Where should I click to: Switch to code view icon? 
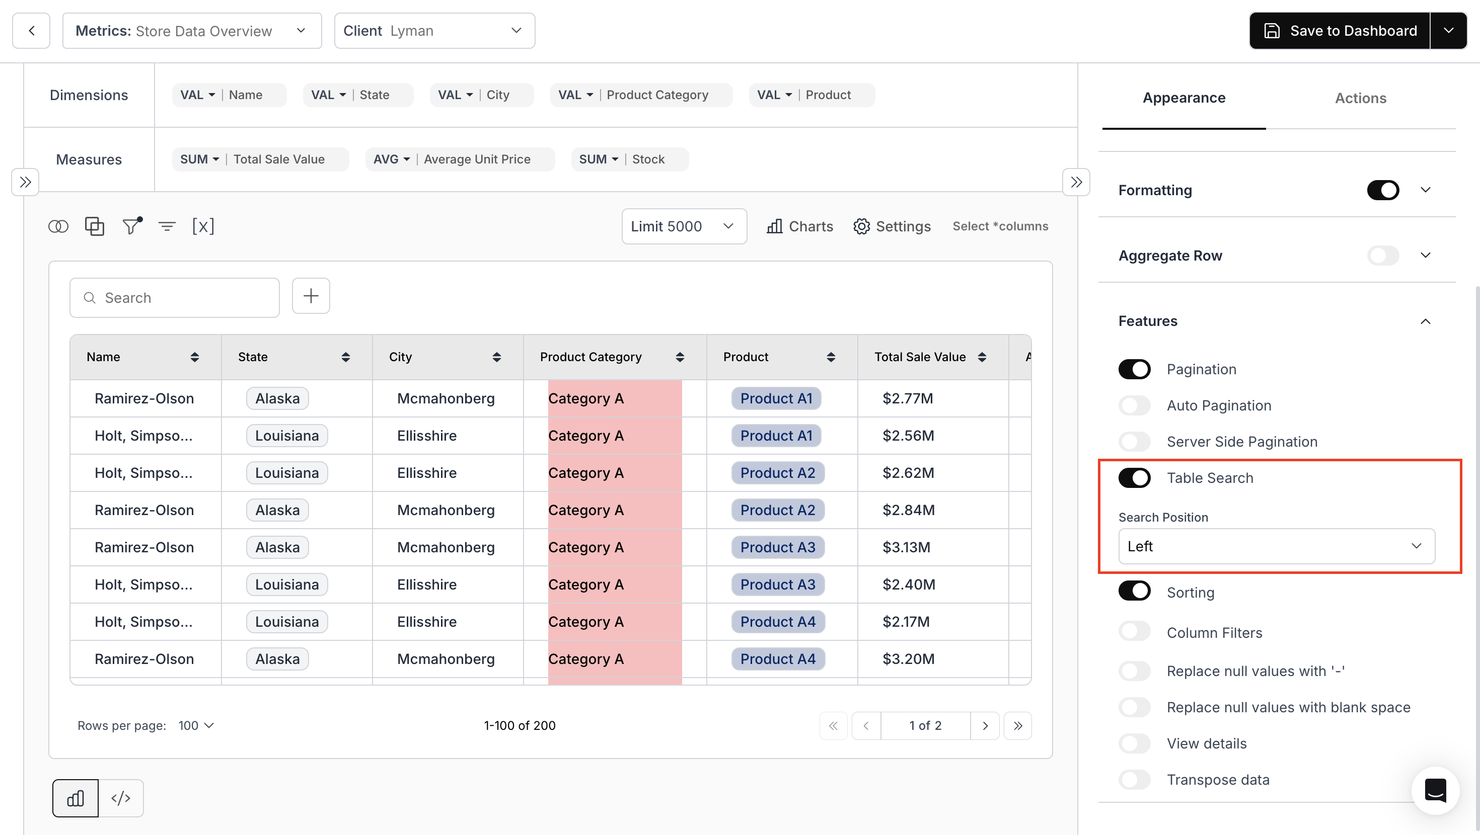point(121,798)
